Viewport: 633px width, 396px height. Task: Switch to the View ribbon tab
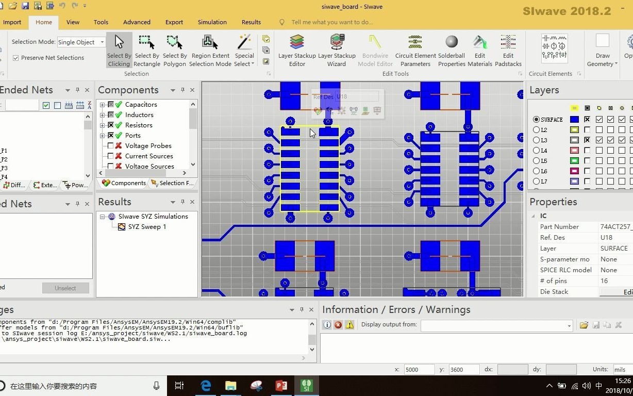click(73, 22)
